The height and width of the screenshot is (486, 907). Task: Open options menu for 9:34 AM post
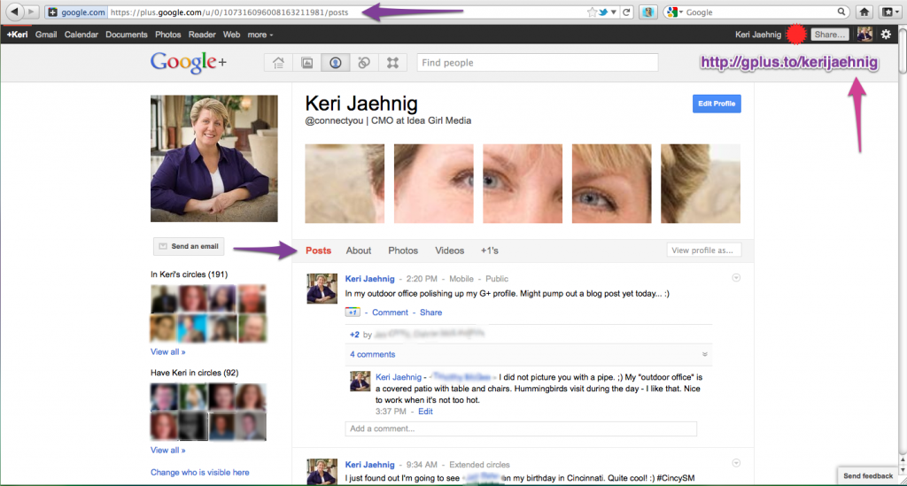pyautogui.click(x=736, y=463)
